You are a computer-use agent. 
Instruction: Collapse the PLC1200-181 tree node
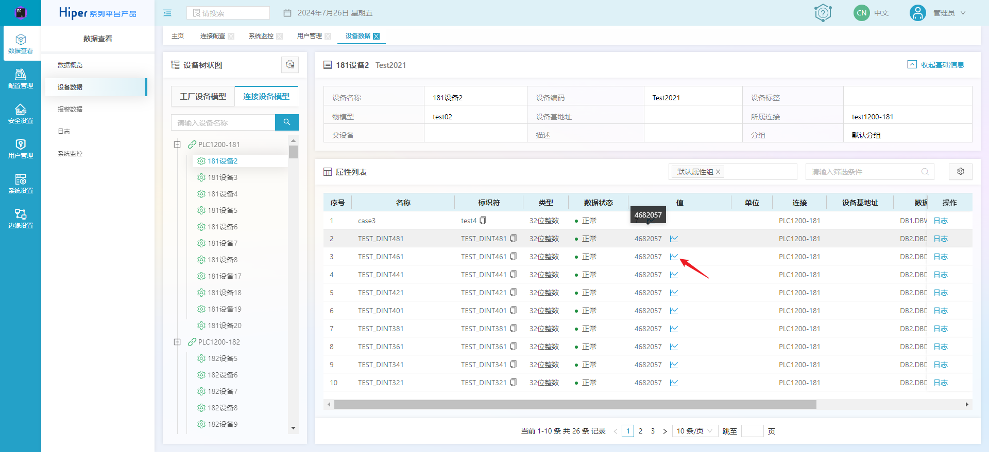pos(177,144)
